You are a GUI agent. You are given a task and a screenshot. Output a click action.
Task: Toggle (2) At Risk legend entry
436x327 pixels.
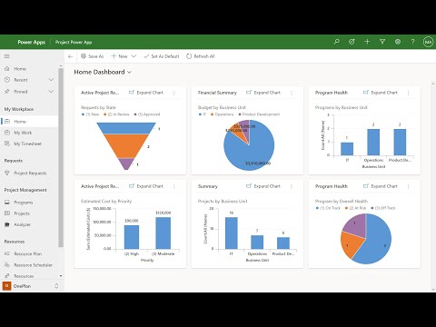[356, 208]
